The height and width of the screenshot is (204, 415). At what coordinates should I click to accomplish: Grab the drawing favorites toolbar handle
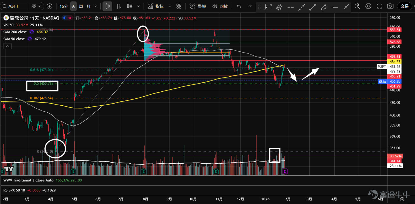pos(259,7)
